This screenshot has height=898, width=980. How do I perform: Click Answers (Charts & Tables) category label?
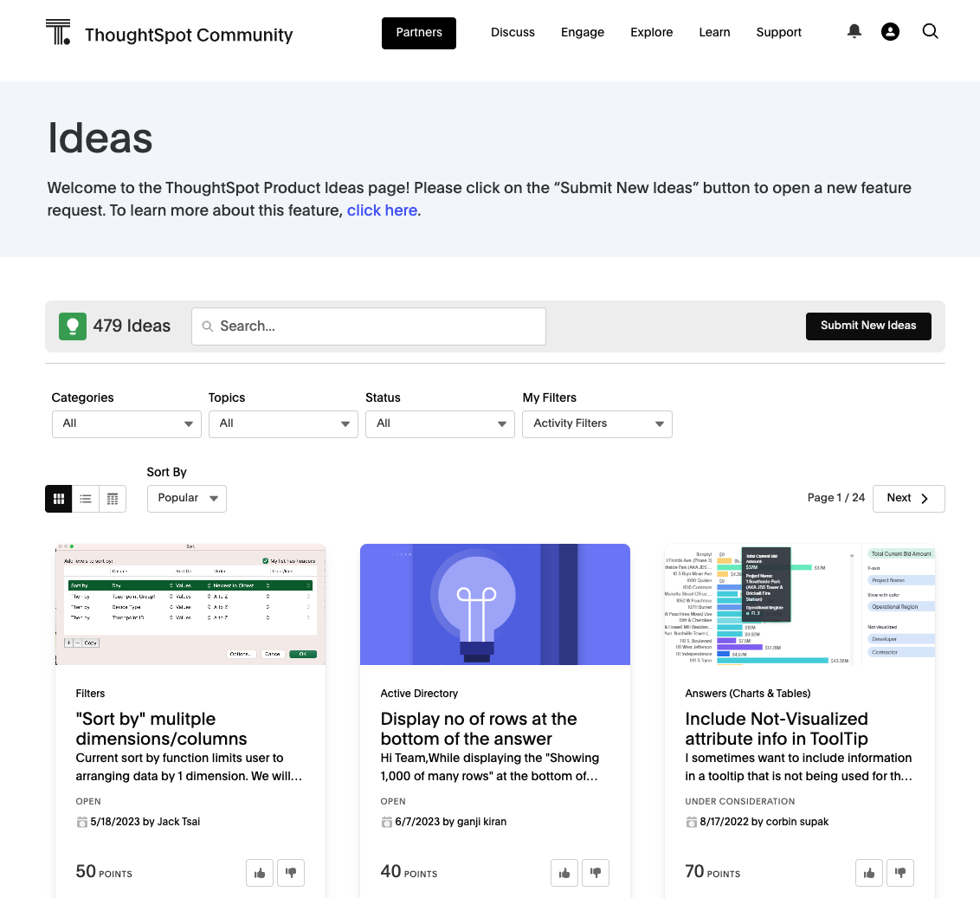(747, 694)
